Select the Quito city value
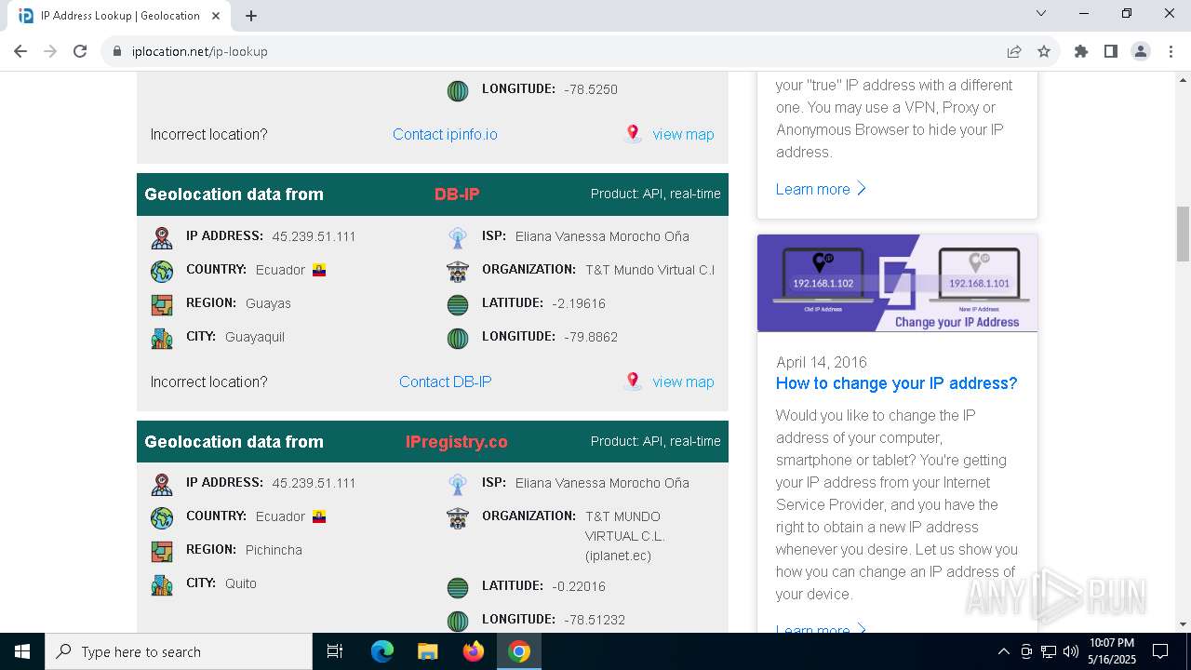Viewport: 1191px width, 670px height. pyautogui.click(x=241, y=583)
